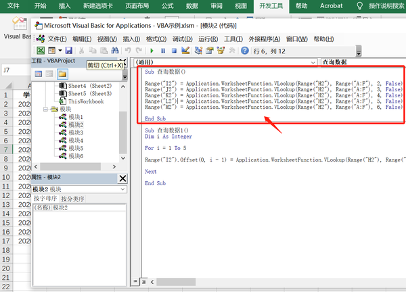Switch to Procedure View button at bottom
Image resolution: width=406 pixels, height=292 pixels.
pyautogui.click(x=135, y=281)
